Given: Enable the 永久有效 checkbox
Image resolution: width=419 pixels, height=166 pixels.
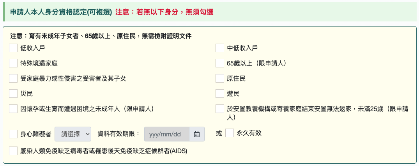Looking at the screenshot, I should click(x=230, y=133).
